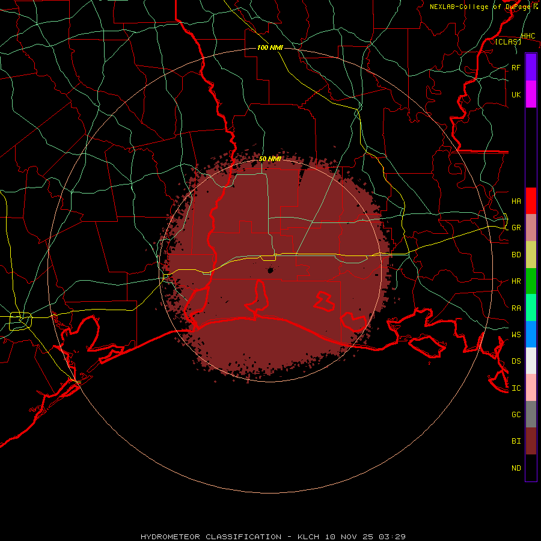Click the RF legend label

point(516,67)
